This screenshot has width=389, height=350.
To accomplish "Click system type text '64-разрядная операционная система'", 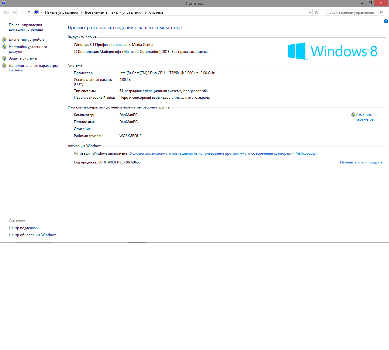I will (x=151, y=91).
